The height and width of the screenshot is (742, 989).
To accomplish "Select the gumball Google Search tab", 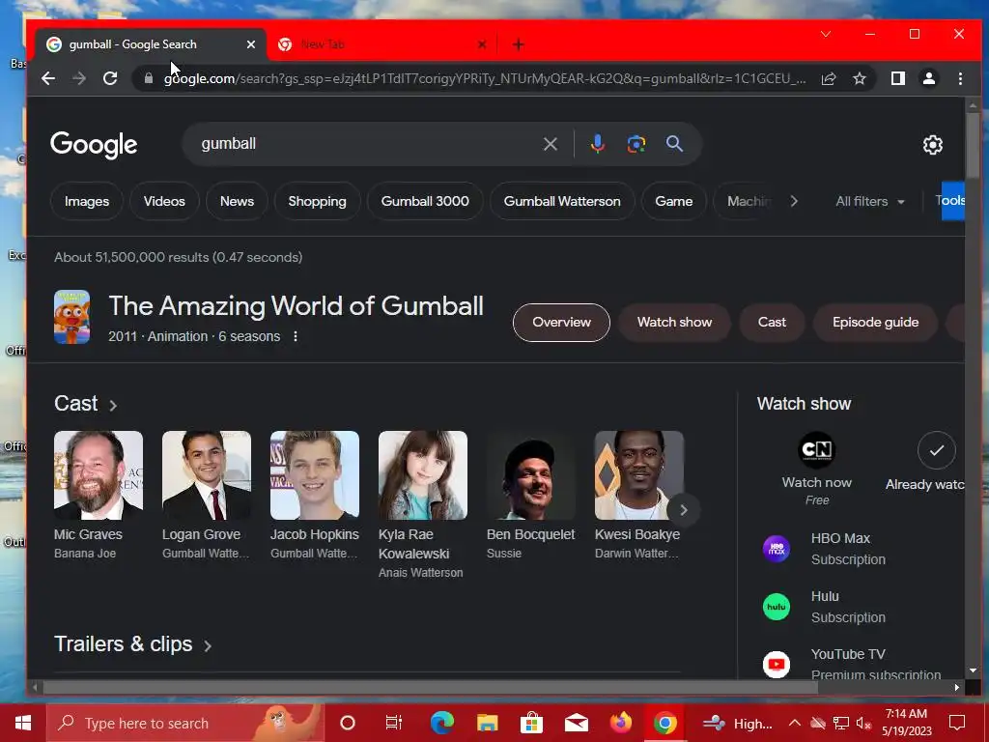I will tap(152, 44).
